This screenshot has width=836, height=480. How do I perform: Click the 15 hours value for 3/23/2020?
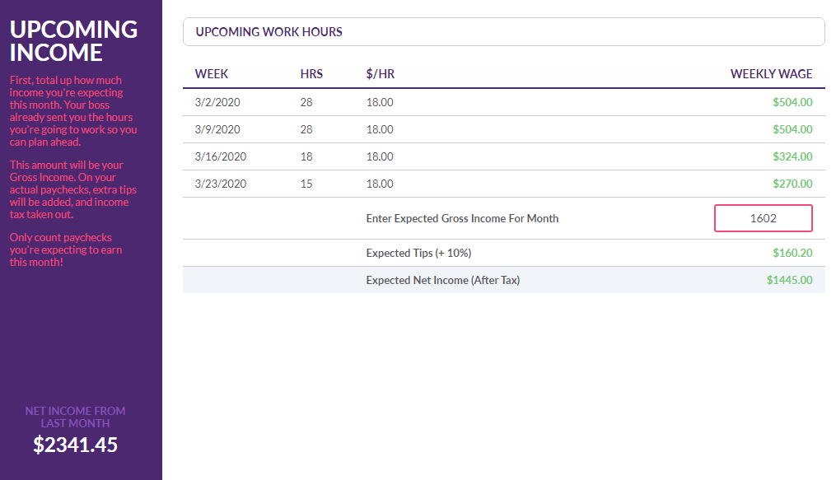click(x=306, y=184)
